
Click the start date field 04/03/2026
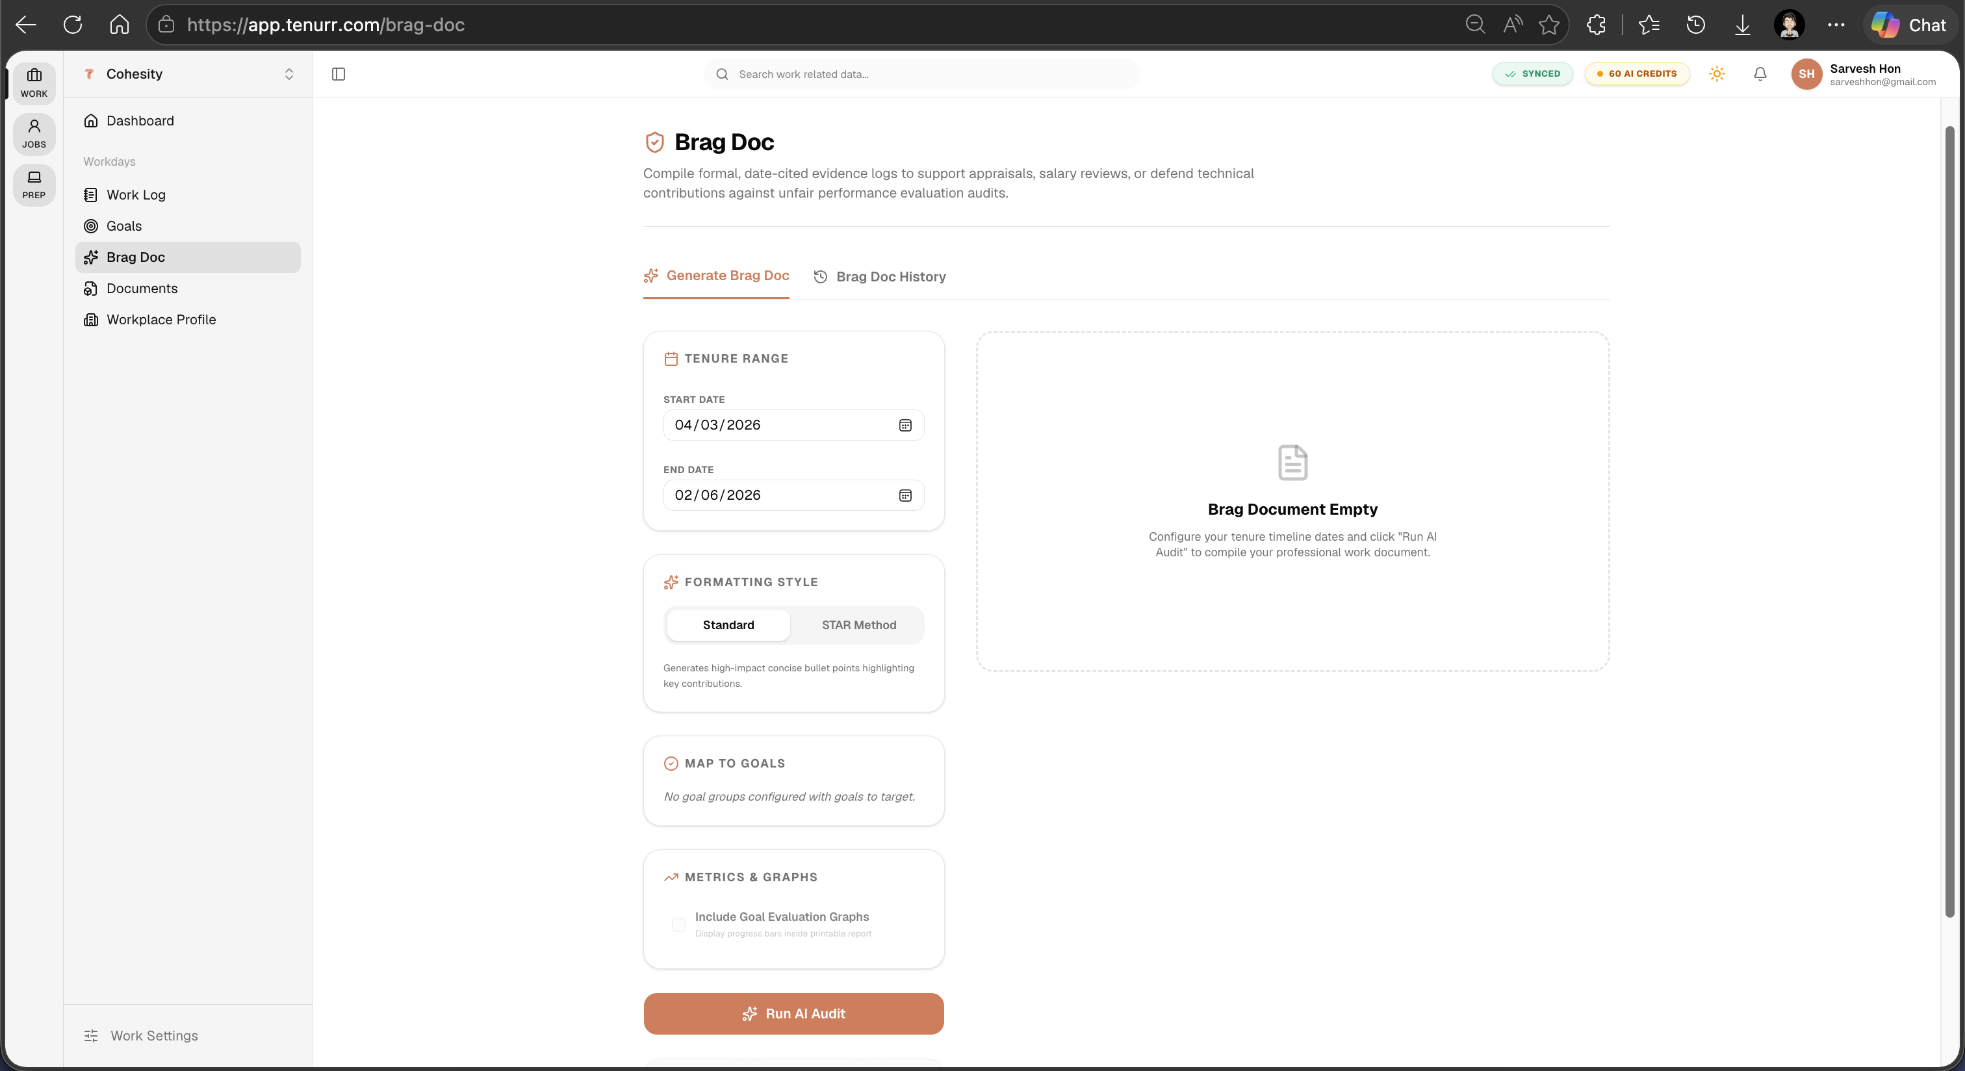pyautogui.click(x=794, y=425)
